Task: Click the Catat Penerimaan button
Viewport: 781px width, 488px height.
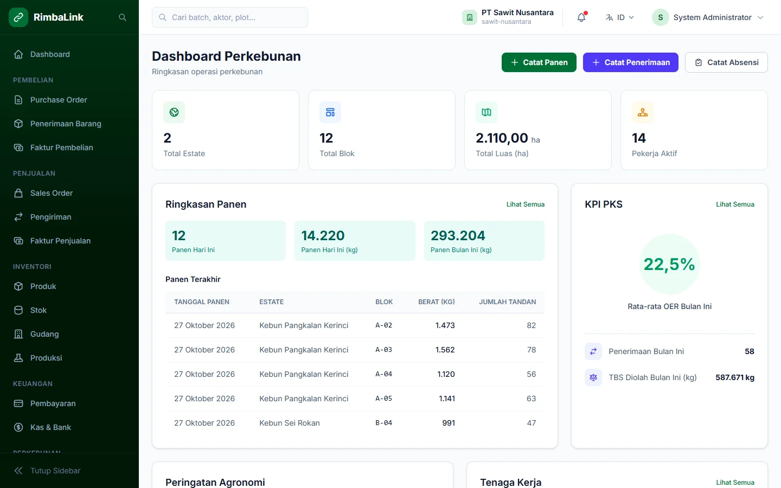Action: pos(631,62)
